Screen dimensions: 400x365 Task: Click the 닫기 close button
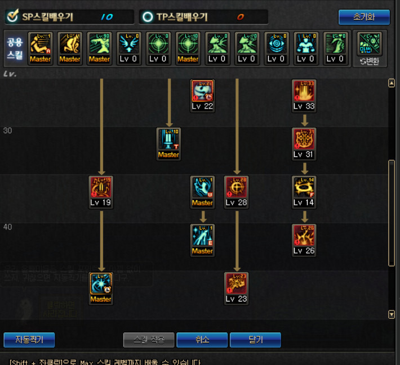(x=255, y=340)
